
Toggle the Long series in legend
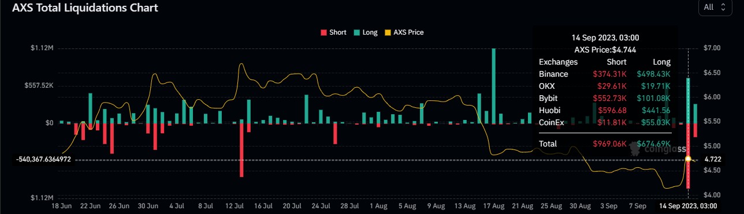pos(365,32)
